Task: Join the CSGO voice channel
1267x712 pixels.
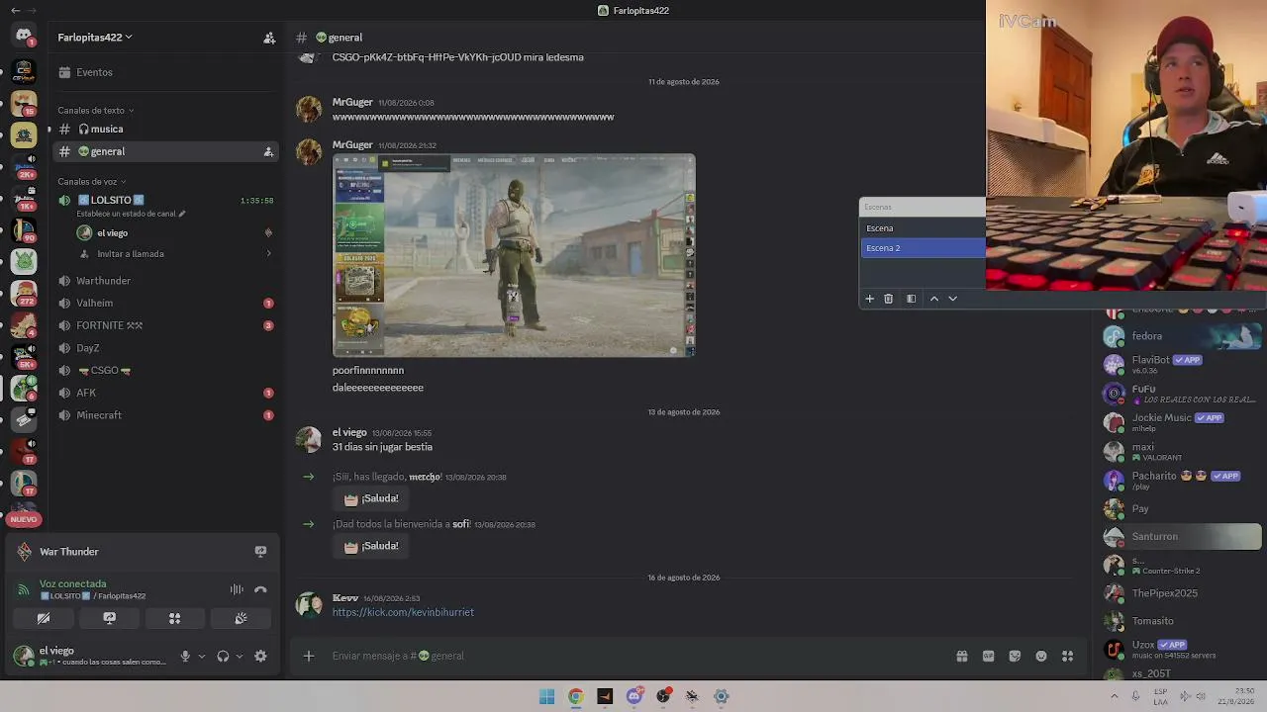Action: (x=166, y=371)
